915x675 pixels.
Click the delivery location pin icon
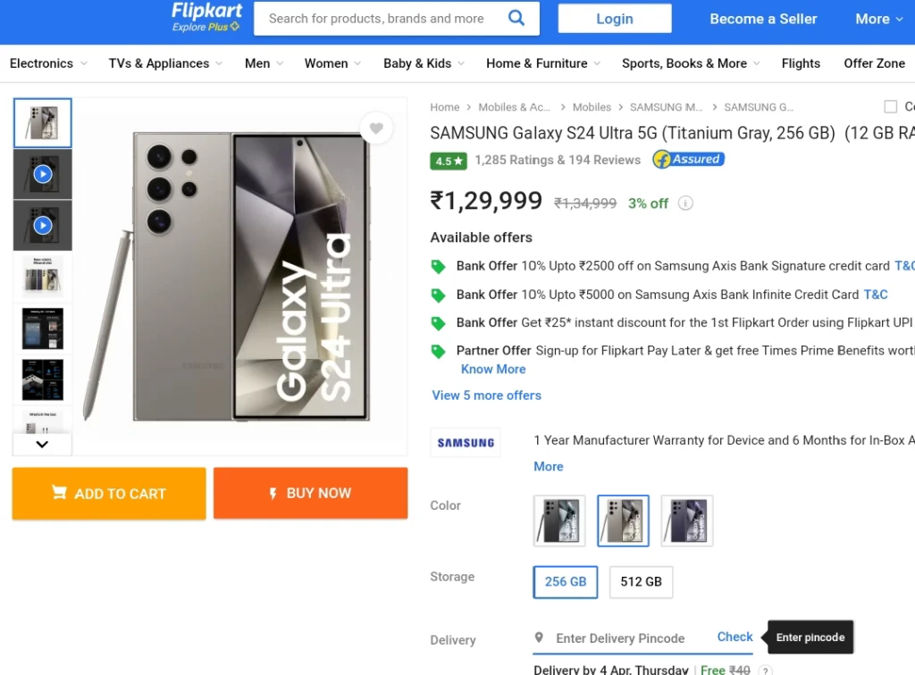[x=539, y=637]
